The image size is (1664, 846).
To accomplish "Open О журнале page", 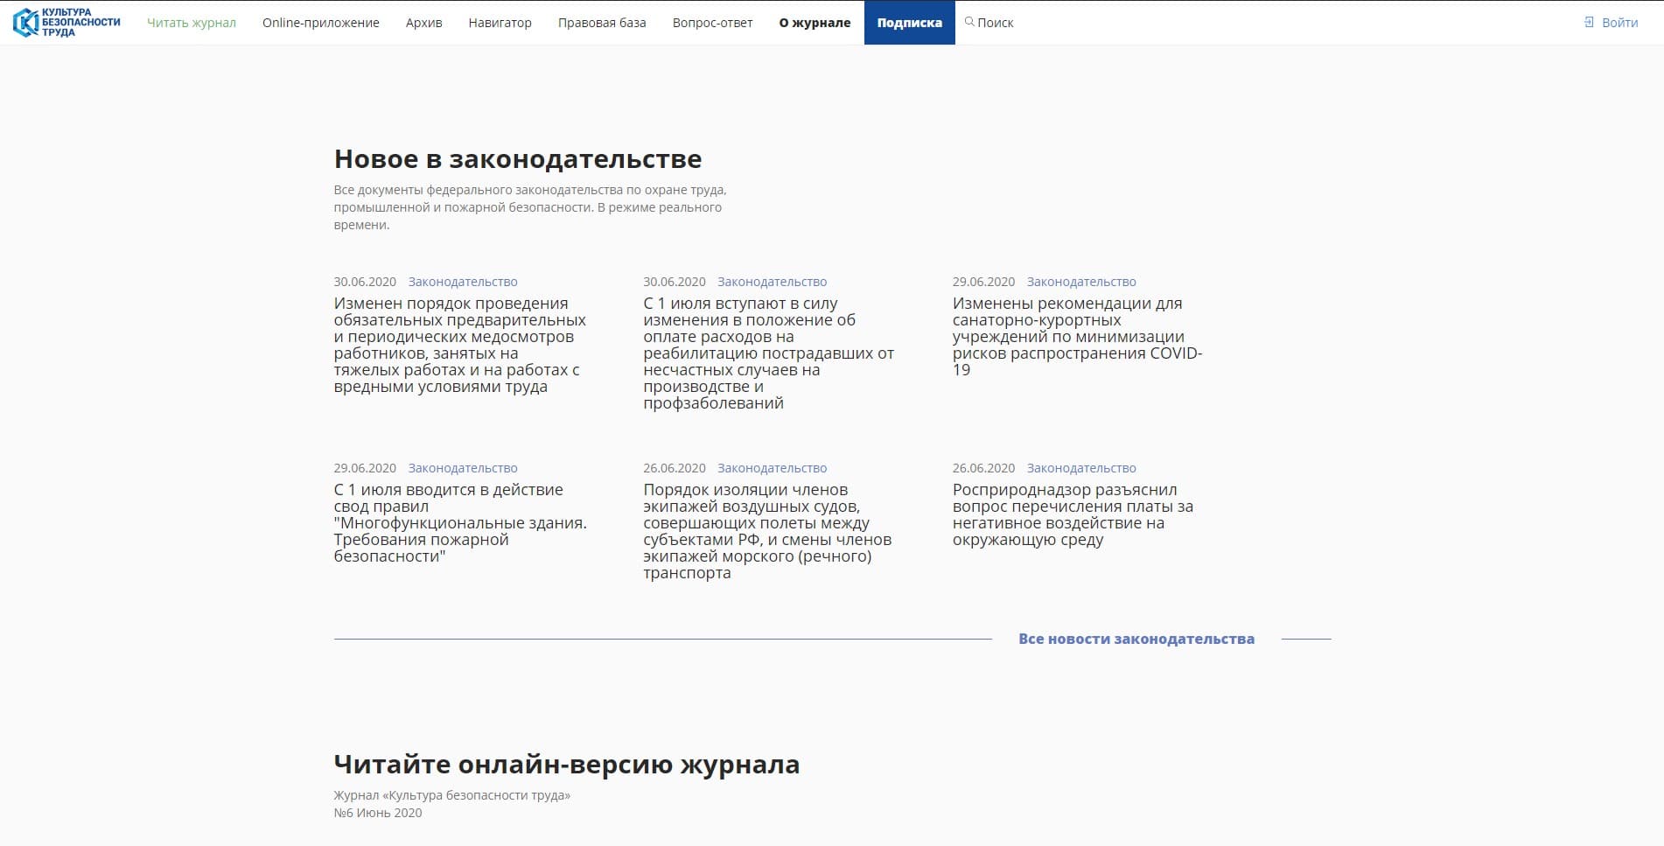I will [x=815, y=23].
